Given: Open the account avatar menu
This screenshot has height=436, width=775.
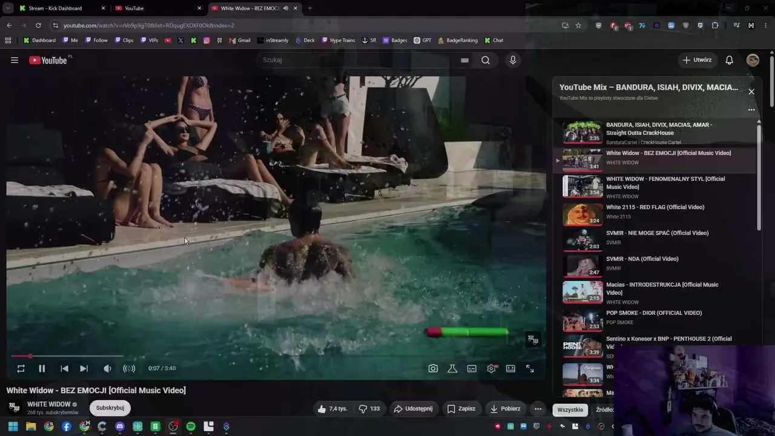Looking at the screenshot, I should pyautogui.click(x=753, y=60).
